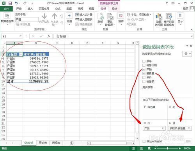Open the Name Box dropdown arrow
195x151 pixels.
point(21,36)
